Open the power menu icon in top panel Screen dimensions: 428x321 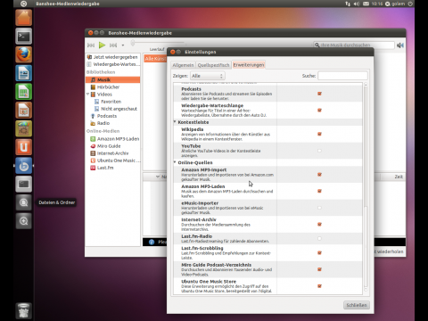[410, 4]
